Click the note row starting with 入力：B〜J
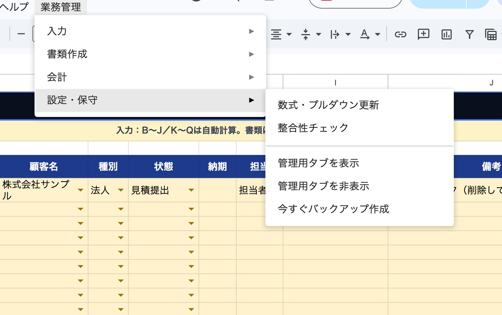This screenshot has width=502, height=315. [191, 131]
